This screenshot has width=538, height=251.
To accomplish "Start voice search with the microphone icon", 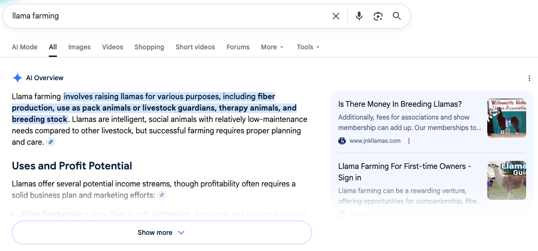I will click(x=359, y=16).
